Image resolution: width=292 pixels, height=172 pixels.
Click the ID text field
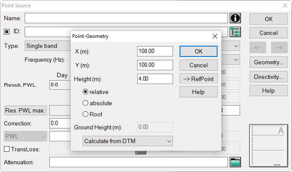(48, 32)
